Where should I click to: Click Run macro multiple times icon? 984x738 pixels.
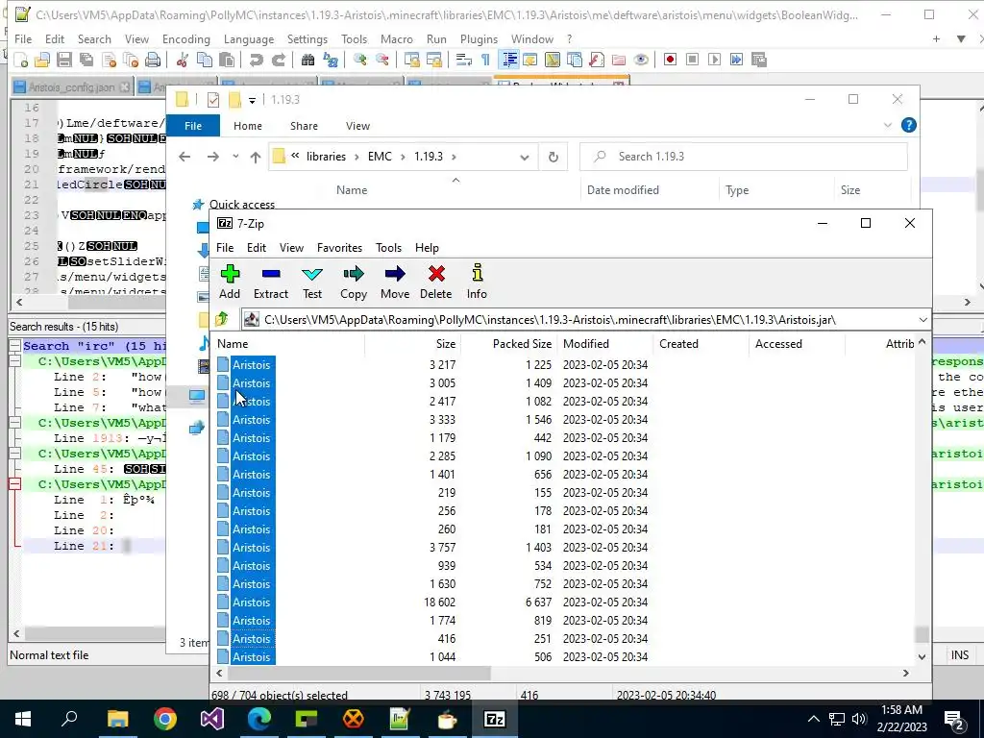pyautogui.click(x=736, y=60)
